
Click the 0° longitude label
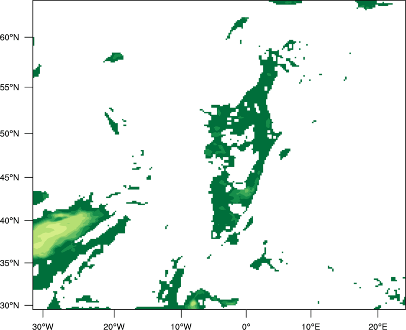click(246, 326)
